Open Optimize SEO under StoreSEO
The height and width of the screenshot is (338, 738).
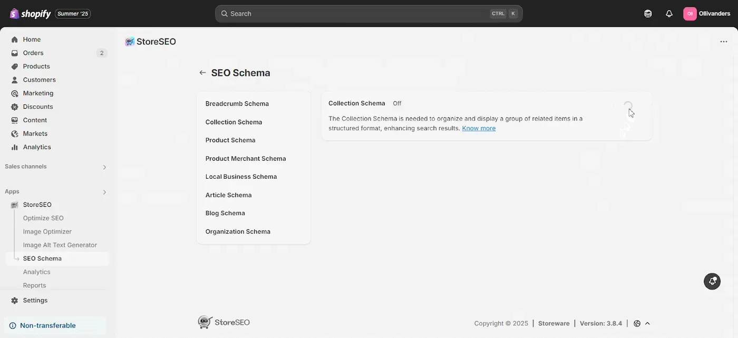pyautogui.click(x=43, y=218)
